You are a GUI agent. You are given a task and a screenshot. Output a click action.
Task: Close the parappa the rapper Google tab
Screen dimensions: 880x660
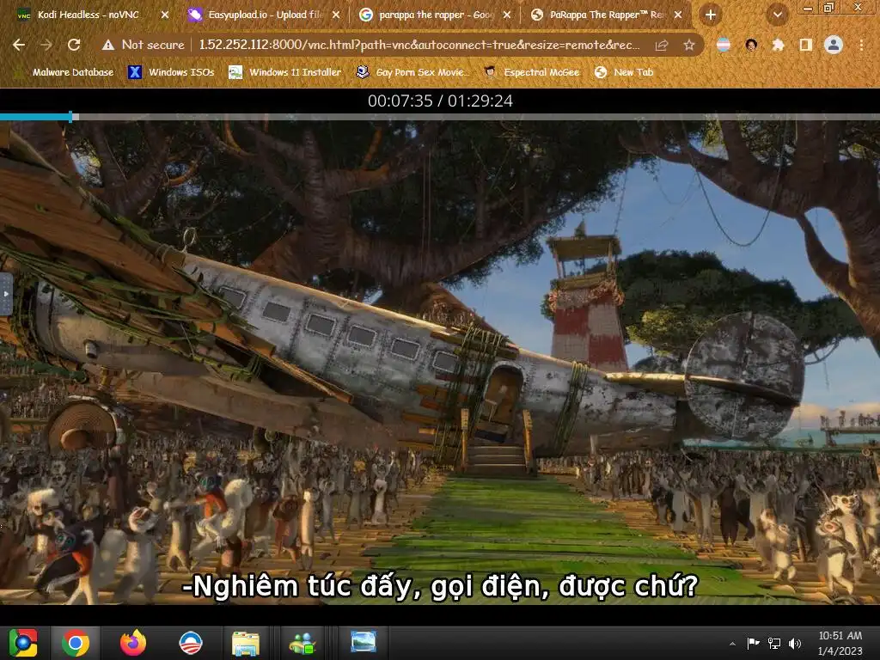507,15
